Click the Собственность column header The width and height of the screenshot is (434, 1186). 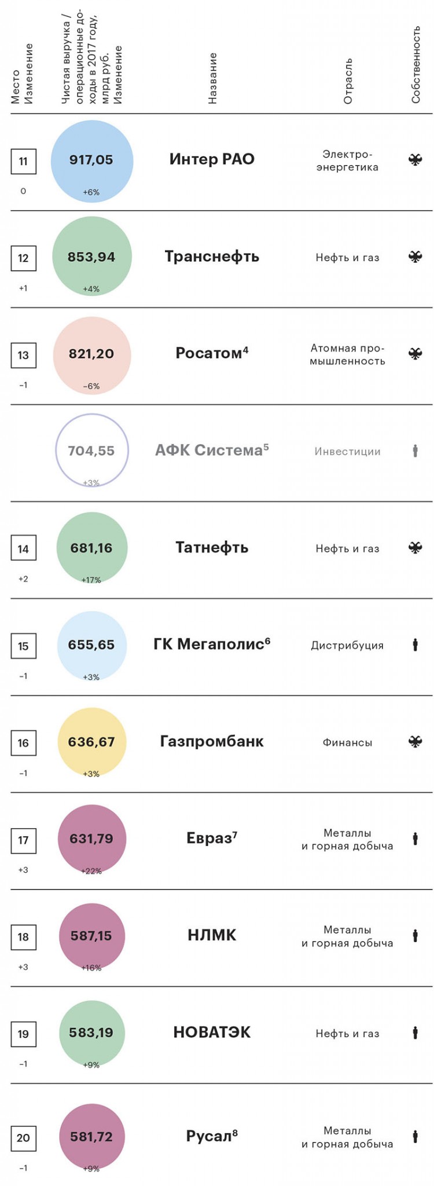pyautogui.click(x=415, y=65)
